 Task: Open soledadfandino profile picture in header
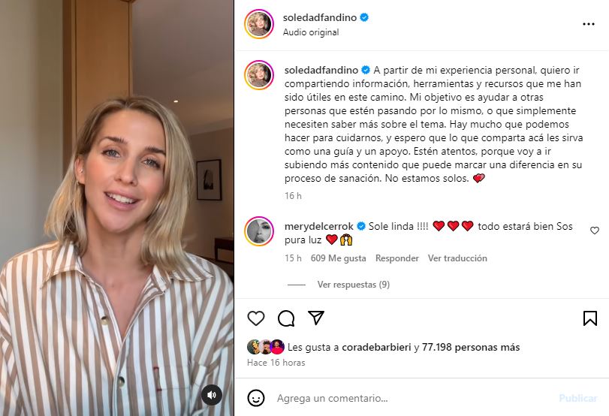(x=259, y=24)
